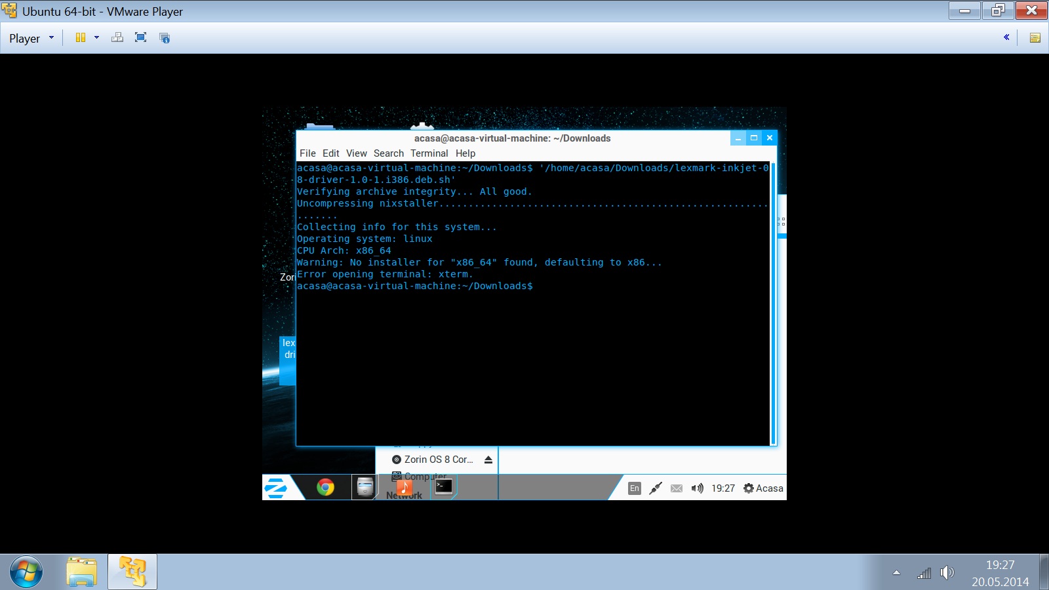This screenshot has height=590, width=1049.
Task: Open the Search menu in the terminal
Action: (x=388, y=153)
